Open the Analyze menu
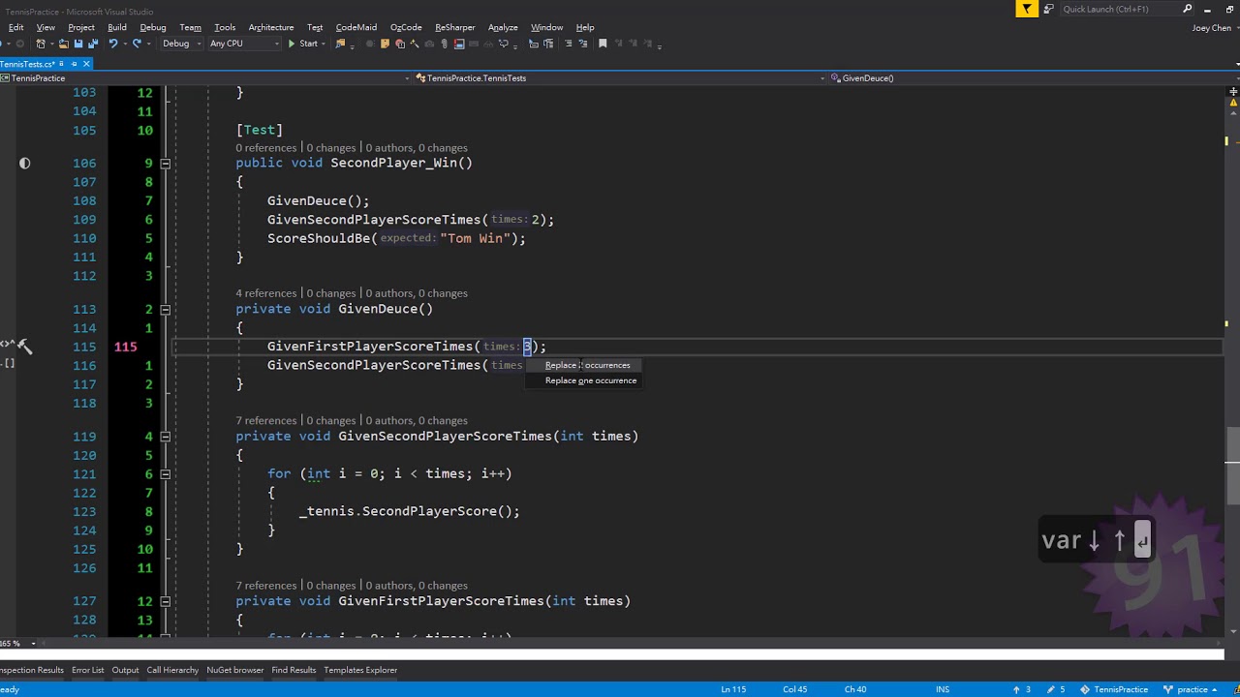 coord(503,27)
